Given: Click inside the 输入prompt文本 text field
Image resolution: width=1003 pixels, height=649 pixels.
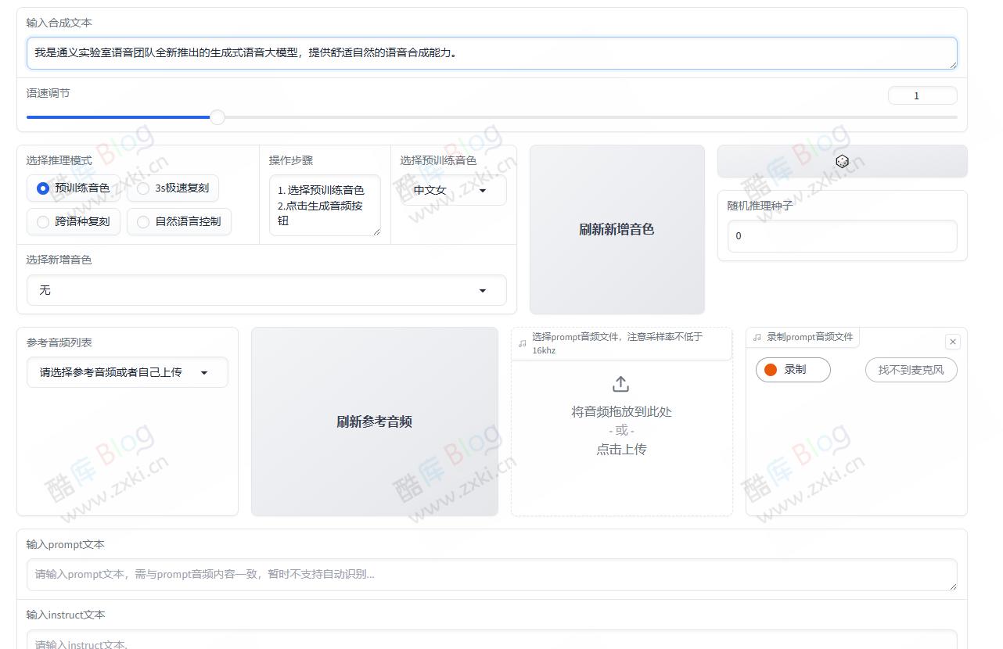Looking at the screenshot, I should (x=491, y=575).
